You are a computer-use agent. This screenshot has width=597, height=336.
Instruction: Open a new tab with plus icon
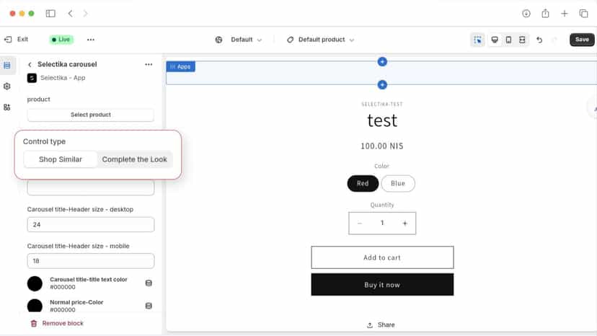pyautogui.click(x=565, y=13)
